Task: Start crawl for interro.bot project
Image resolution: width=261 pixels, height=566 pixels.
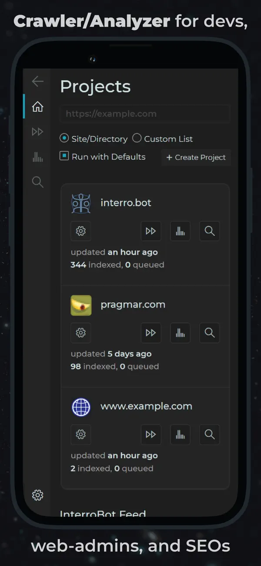Action: coord(151,231)
